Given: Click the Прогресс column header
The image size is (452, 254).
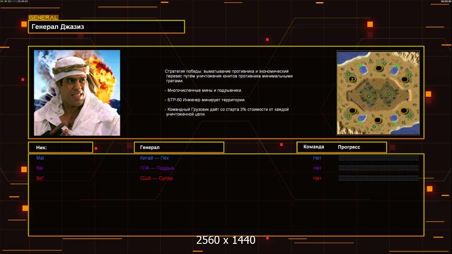Looking at the screenshot, I should (349, 147).
